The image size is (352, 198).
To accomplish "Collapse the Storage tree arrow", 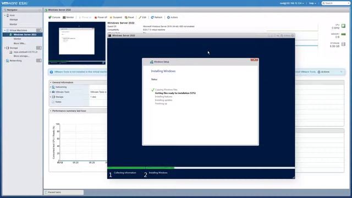I will tap(5, 48).
